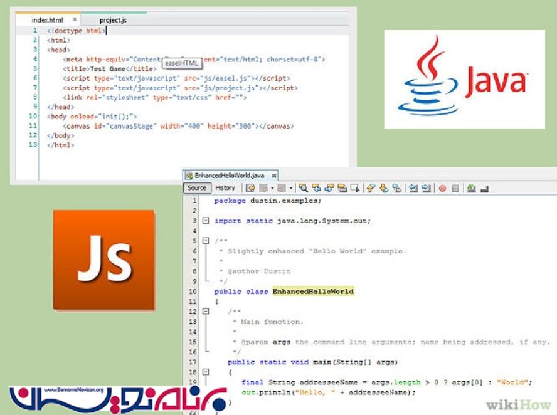Click the Find Selection magnifier icon
This screenshot has height=415, width=557.
tap(304, 188)
